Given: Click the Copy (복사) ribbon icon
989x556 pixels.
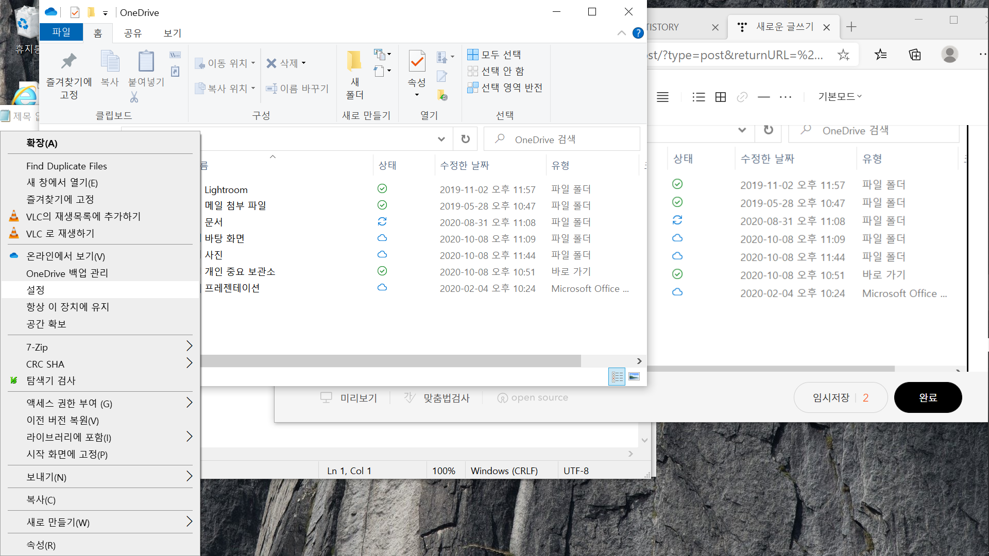Looking at the screenshot, I should [x=110, y=62].
